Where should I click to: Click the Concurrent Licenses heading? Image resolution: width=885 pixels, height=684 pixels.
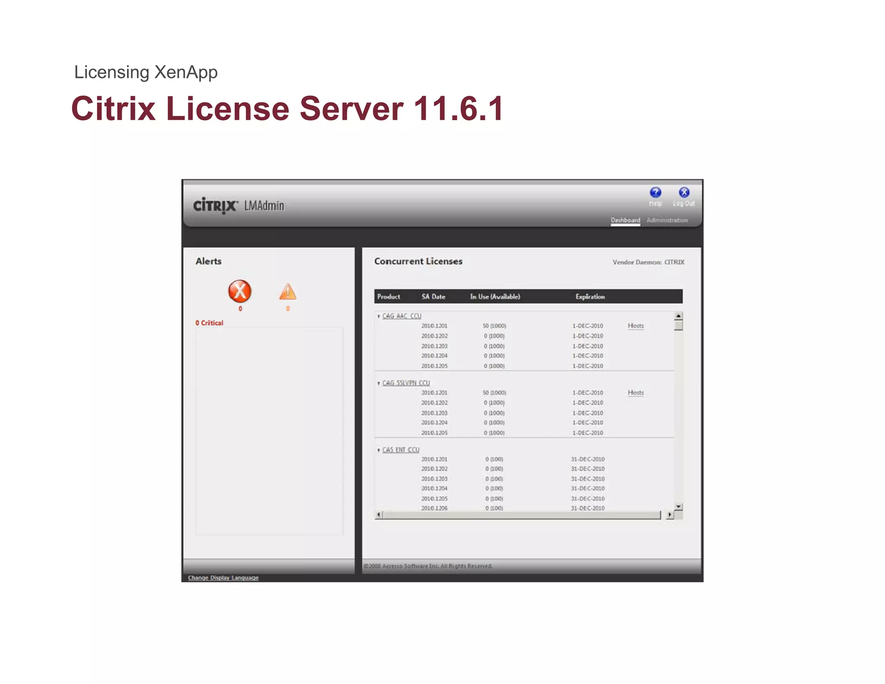418,261
